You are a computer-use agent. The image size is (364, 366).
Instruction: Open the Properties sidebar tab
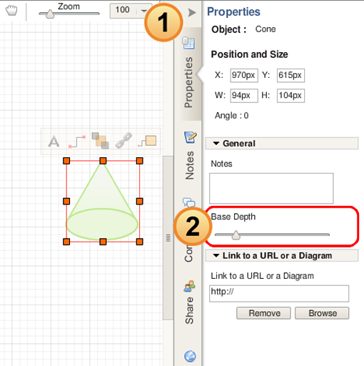189,73
